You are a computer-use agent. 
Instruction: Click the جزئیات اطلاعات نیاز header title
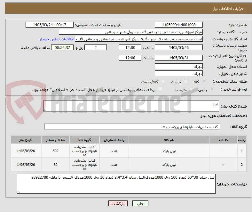(x=228, y=9)
